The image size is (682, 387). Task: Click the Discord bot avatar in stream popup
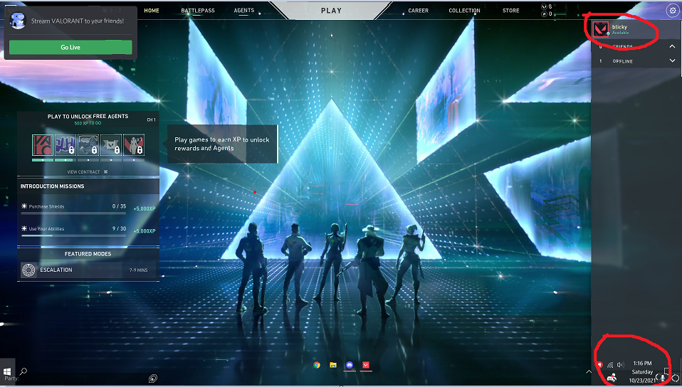pyautogui.click(x=18, y=21)
